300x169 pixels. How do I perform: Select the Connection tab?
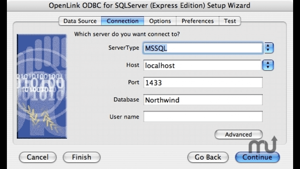122,21
